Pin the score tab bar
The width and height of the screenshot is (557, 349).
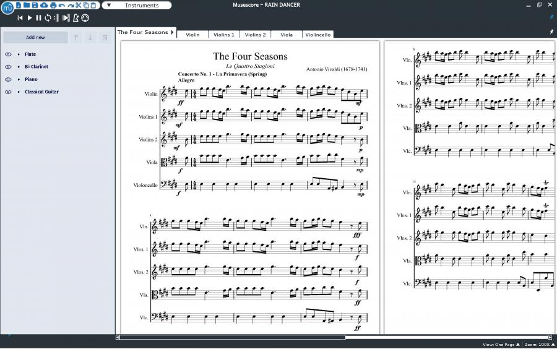[551, 32]
